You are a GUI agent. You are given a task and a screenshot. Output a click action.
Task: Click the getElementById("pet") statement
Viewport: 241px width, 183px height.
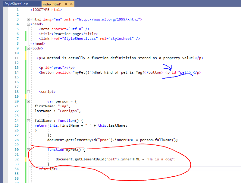pyautogui.click(x=116, y=159)
